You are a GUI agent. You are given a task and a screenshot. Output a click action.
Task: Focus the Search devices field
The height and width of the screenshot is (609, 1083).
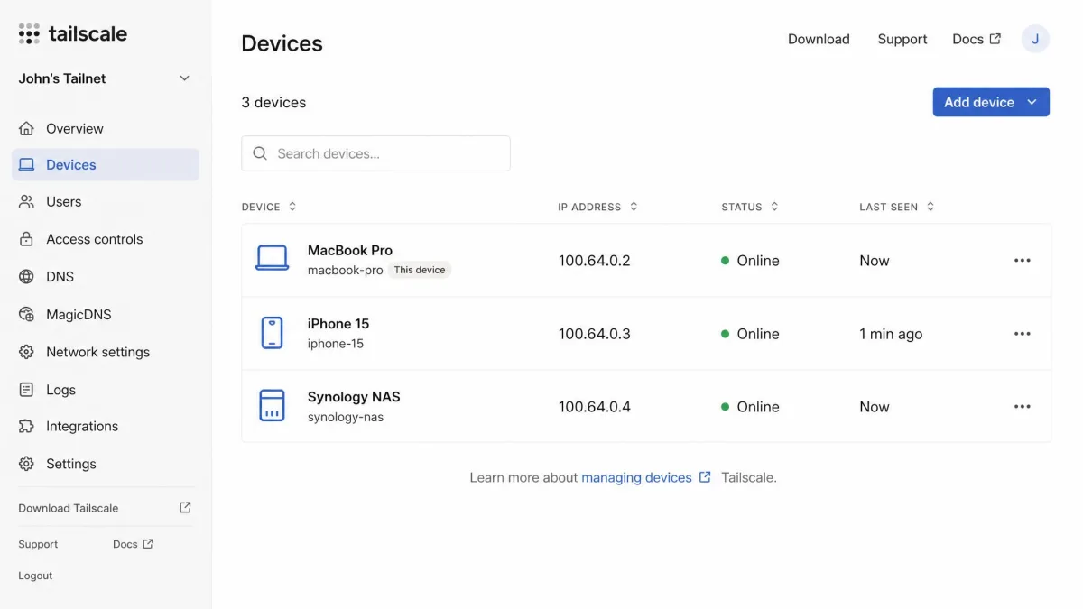(x=375, y=153)
